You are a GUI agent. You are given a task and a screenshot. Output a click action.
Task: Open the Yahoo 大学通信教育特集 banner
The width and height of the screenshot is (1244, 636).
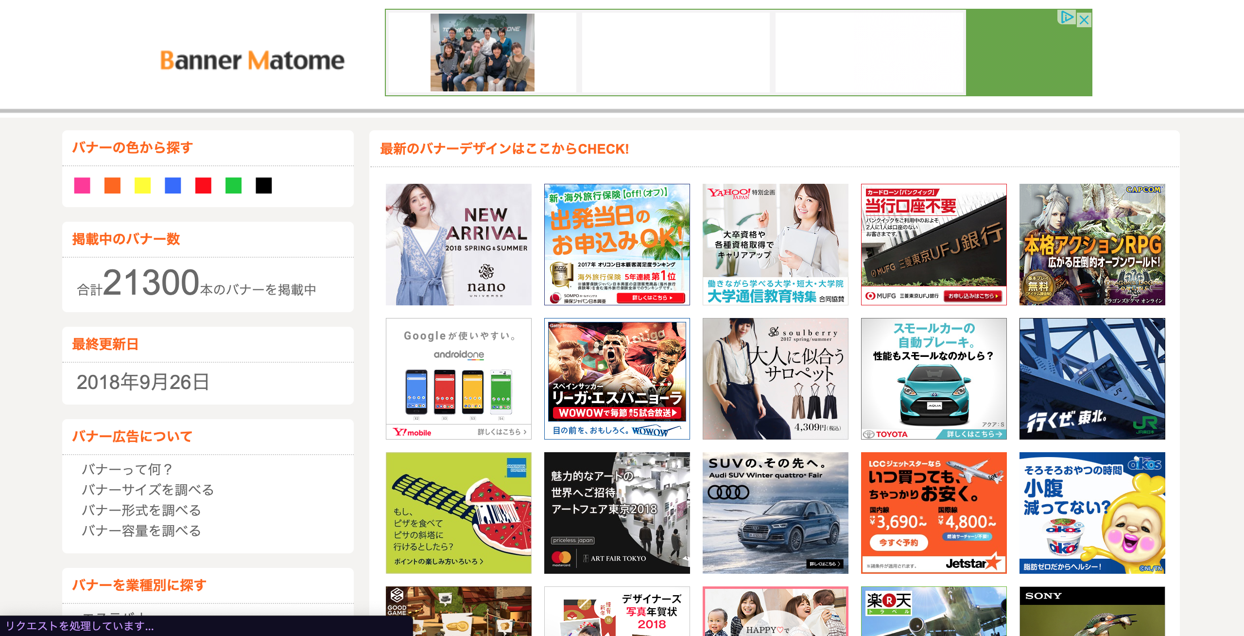[x=776, y=245]
